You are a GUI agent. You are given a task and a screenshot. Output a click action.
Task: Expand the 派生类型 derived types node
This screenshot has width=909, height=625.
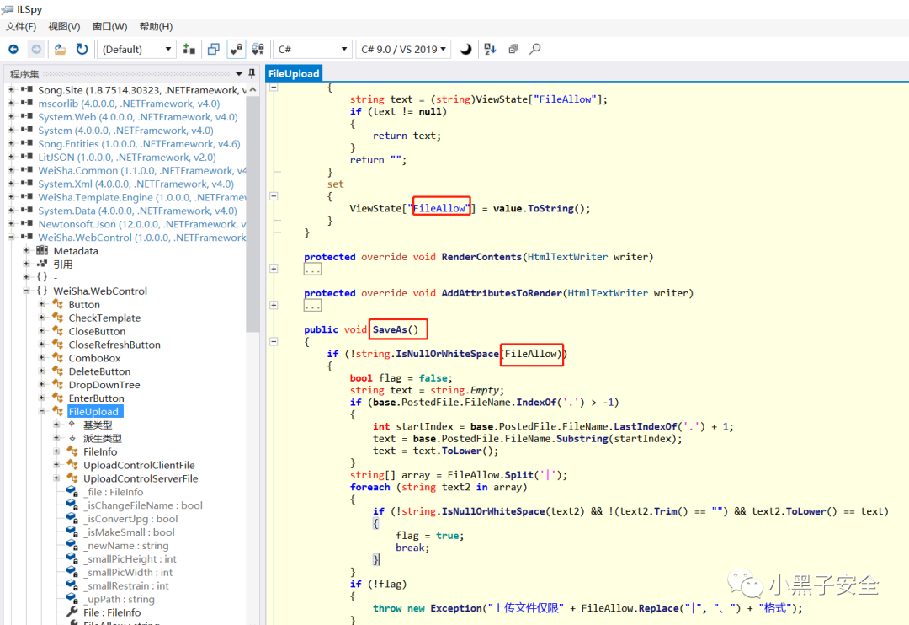[x=56, y=438]
